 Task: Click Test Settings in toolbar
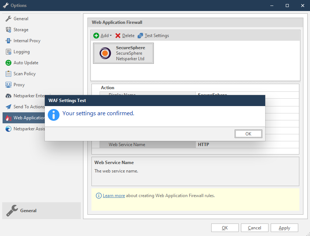point(153,36)
